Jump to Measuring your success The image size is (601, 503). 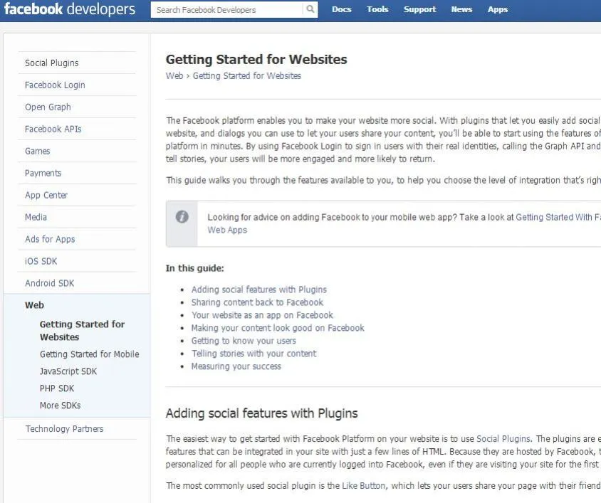(236, 366)
